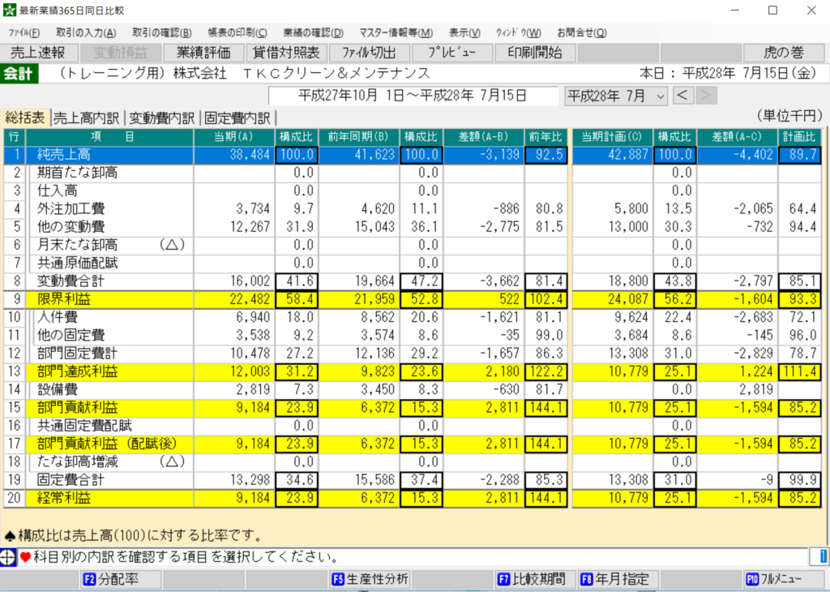Viewport: 830px width, 592px height.
Task: Select the 固定費合計 row
Action: click(413, 480)
